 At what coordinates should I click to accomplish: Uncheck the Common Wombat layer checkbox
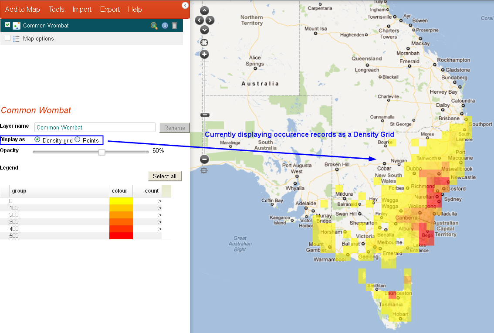(x=7, y=25)
